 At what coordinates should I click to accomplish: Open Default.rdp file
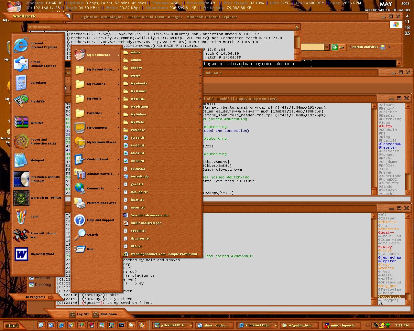[x=162, y=176]
